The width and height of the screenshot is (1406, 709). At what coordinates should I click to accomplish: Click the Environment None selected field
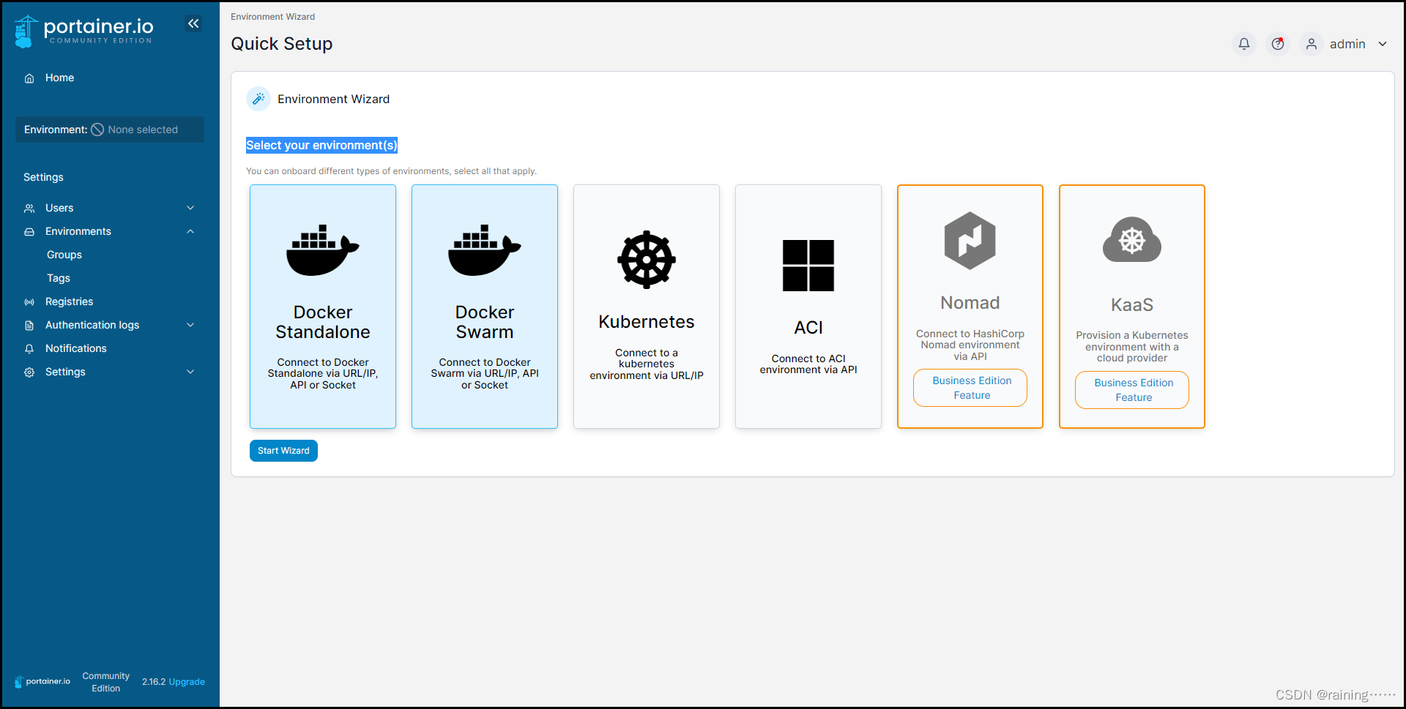pyautogui.click(x=109, y=130)
